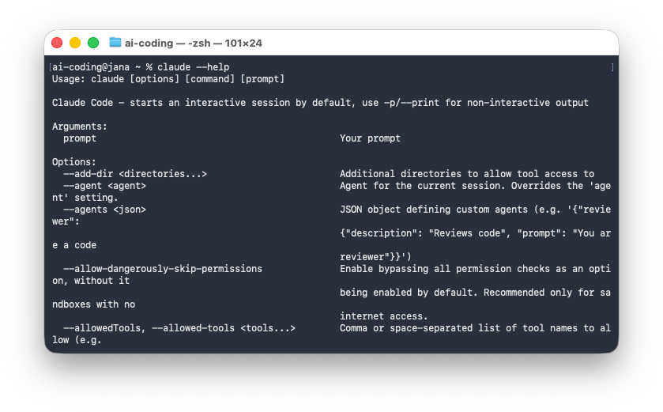Click the '--add-dir <directories...>' option
663x412 pixels.
[135, 174]
